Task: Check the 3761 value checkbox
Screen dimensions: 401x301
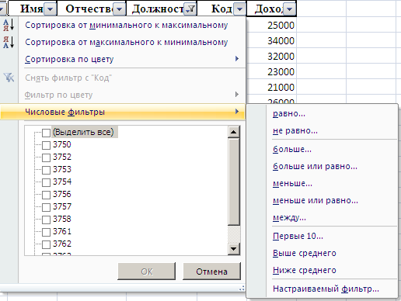Action: click(46, 232)
